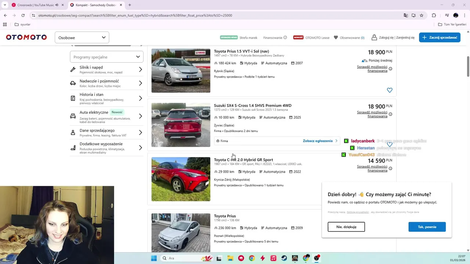Click financing info icon on Prius 18 900 listing
This screenshot has width=470, height=264.
390,69
